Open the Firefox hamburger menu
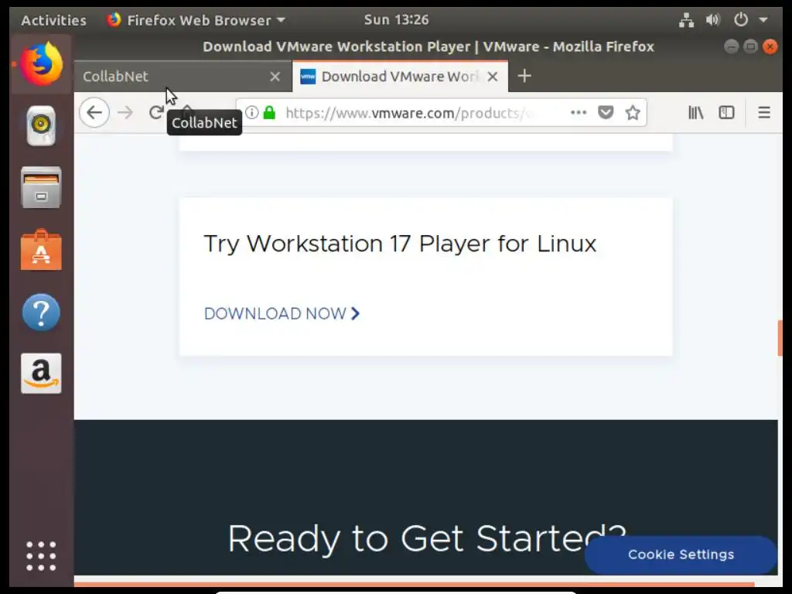Image resolution: width=792 pixels, height=594 pixels. tap(764, 113)
